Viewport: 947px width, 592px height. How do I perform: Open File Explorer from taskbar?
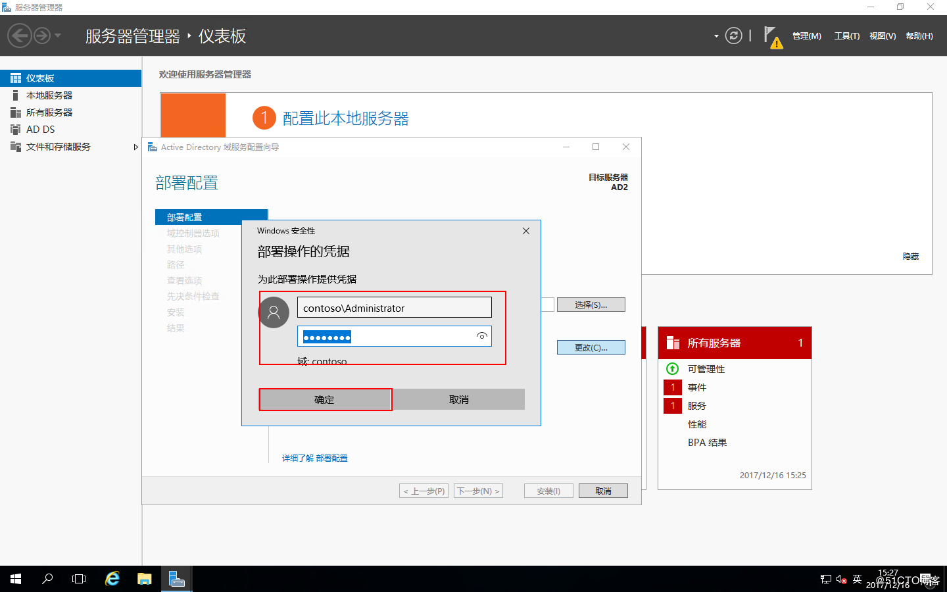coord(145,579)
